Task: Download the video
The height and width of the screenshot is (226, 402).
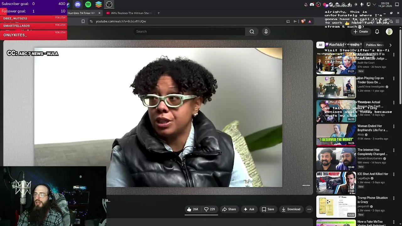Action: click(x=291, y=209)
